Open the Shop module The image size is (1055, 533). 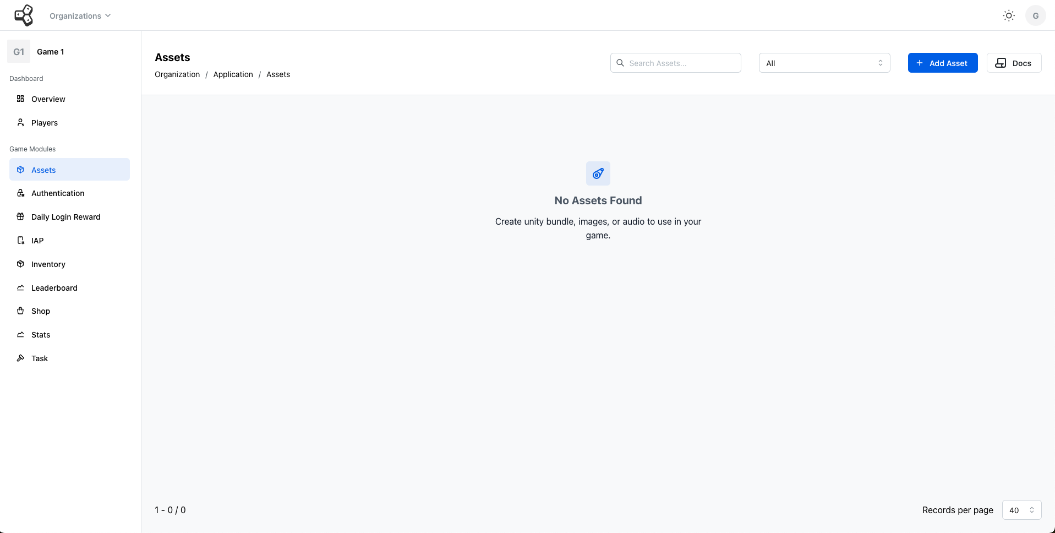[x=69, y=311]
